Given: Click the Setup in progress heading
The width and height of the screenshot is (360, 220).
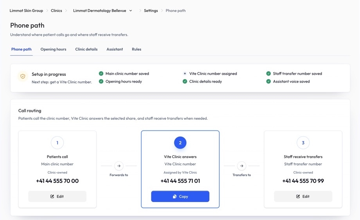Looking at the screenshot, I should [49, 74].
